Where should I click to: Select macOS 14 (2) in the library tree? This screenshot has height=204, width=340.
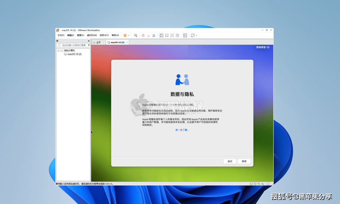tap(74, 54)
